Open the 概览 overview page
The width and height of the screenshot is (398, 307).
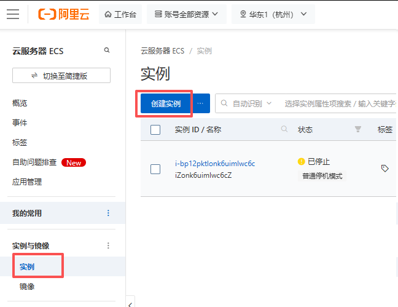20,103
